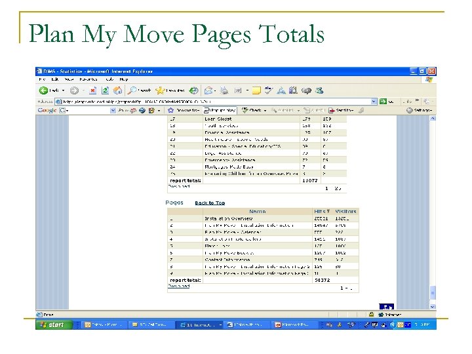Click the yellow note toolbar icon
This screenshot has width=472, height=354.
[256, 90]
